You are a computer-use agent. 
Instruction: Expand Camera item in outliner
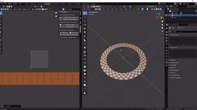170,13
